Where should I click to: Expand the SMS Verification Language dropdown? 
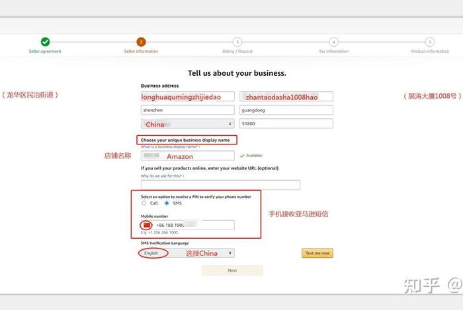click(187, 253)
